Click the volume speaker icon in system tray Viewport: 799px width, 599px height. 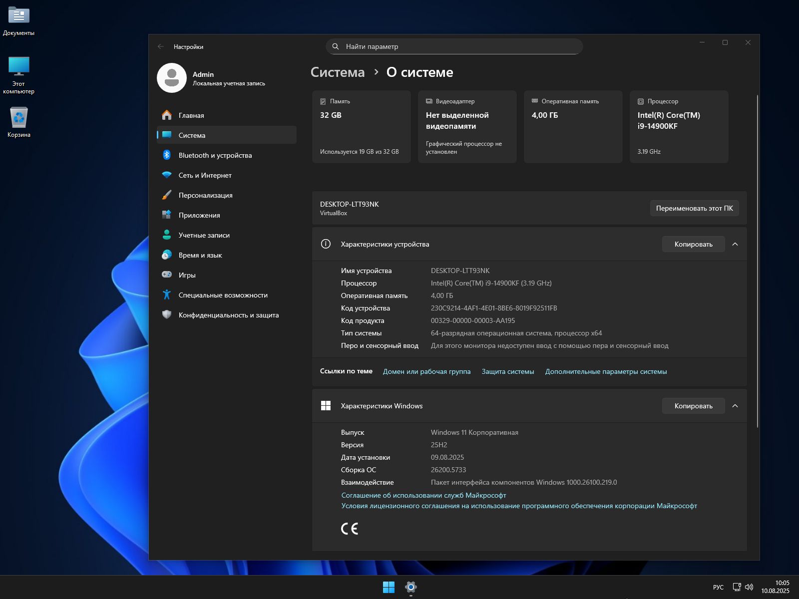[x=749, y=587]
